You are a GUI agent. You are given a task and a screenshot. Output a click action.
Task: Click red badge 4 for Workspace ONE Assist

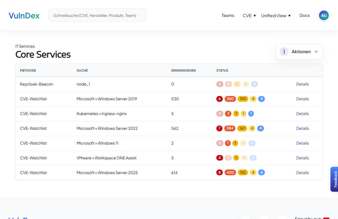pos(219,158)
